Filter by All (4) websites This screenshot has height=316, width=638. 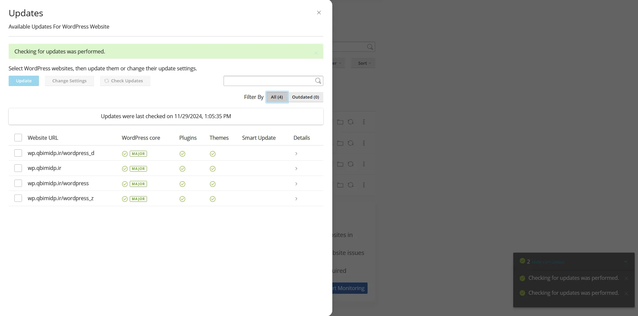[277, 97]
